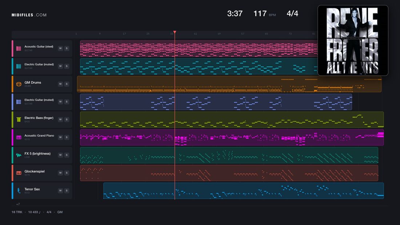This screenshot has height=225, width=400.
Task: Open the MIDIFILES.COM logo link
Action: 29,15
